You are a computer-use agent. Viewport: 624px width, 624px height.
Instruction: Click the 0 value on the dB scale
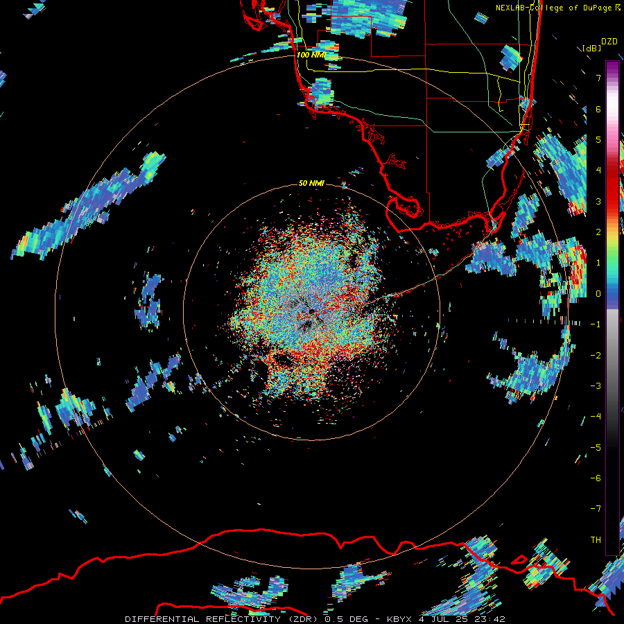598,294
